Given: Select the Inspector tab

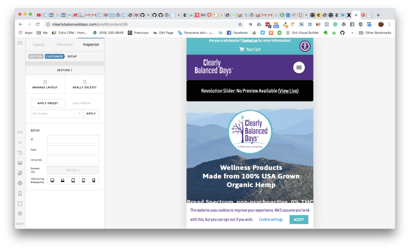Looking at the screenshot, I should pos(91,45).
